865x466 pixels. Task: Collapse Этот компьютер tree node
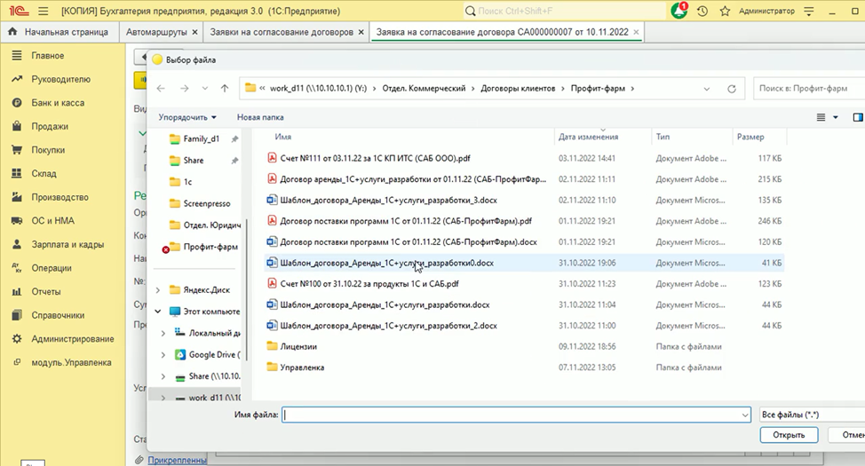point(158,312)
